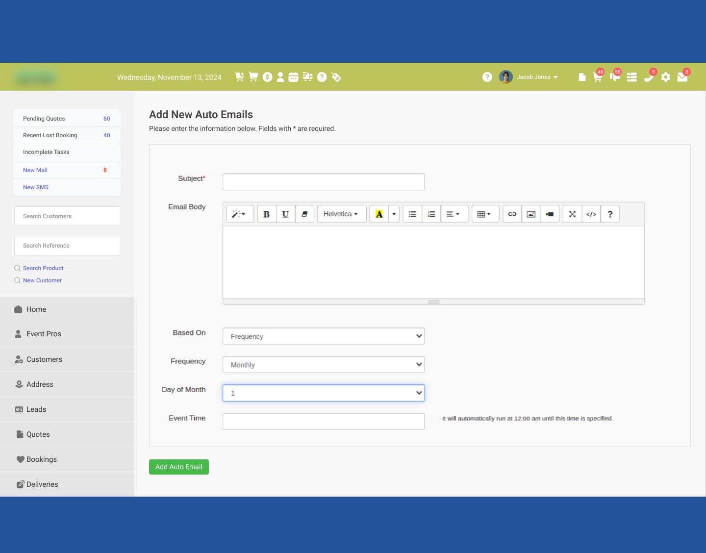The height and width of the screenshot is (553, 706).
Task: Open the shopping cart icon beside the date
Action: coord(253,77)
